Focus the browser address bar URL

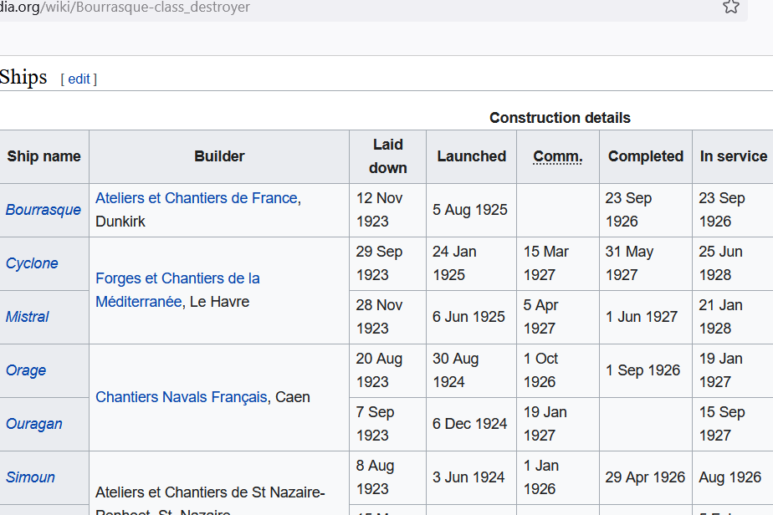[x=125, y=8]
